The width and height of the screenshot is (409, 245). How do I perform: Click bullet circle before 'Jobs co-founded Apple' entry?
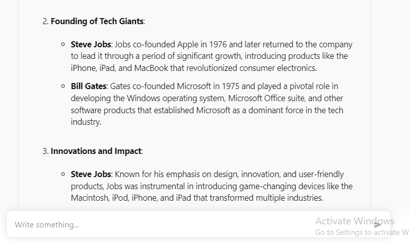63,44
